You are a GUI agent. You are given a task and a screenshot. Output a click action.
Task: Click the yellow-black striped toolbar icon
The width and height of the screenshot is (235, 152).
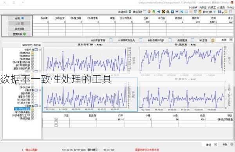click(163, 12)
